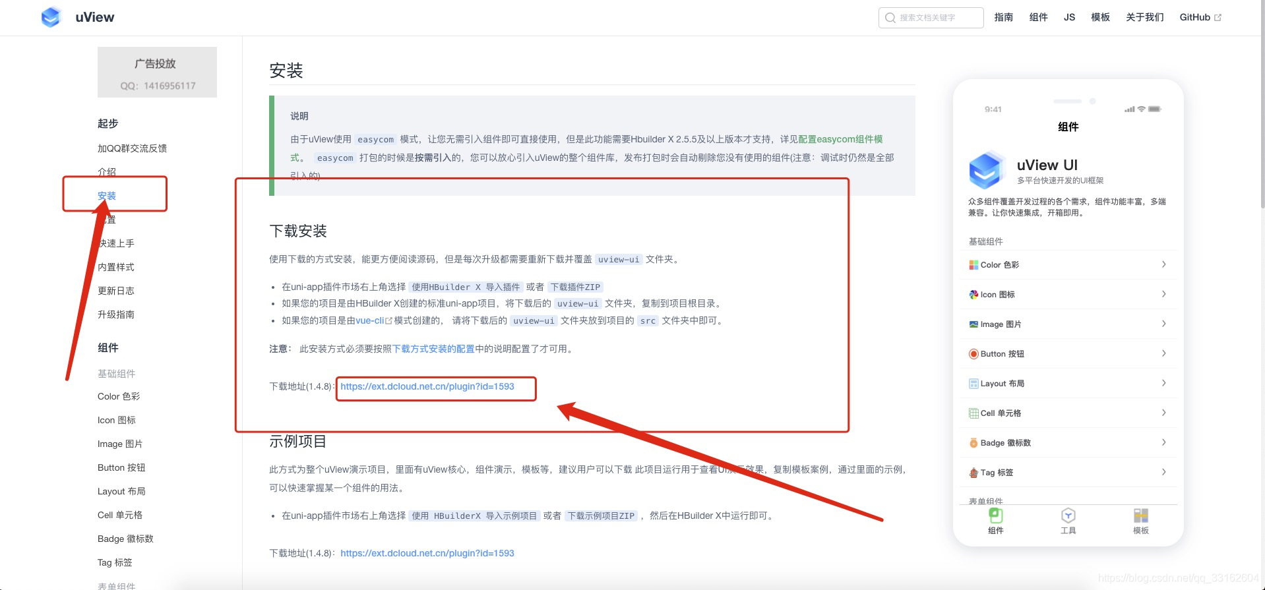Expand the Color 色彩 row chevron
1265x590 pixels.
pos(1163,264)
